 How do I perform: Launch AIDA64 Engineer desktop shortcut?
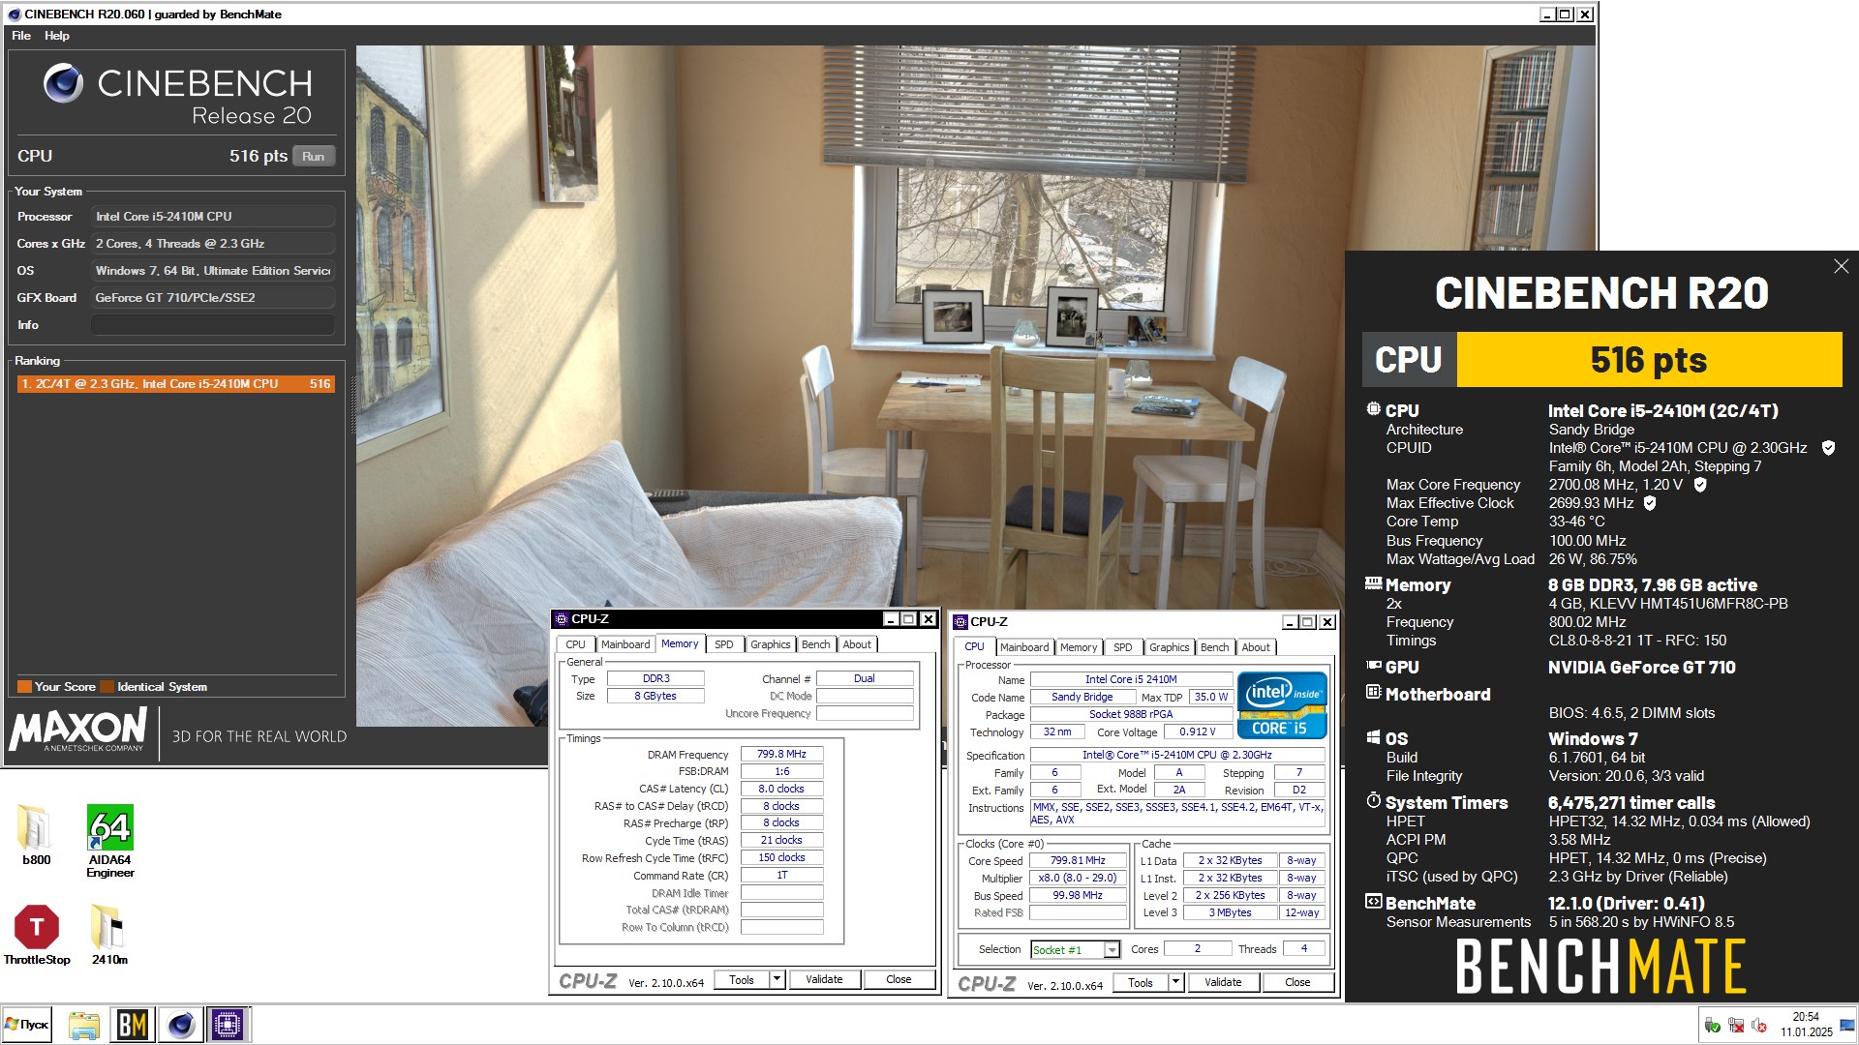point(110,840)
